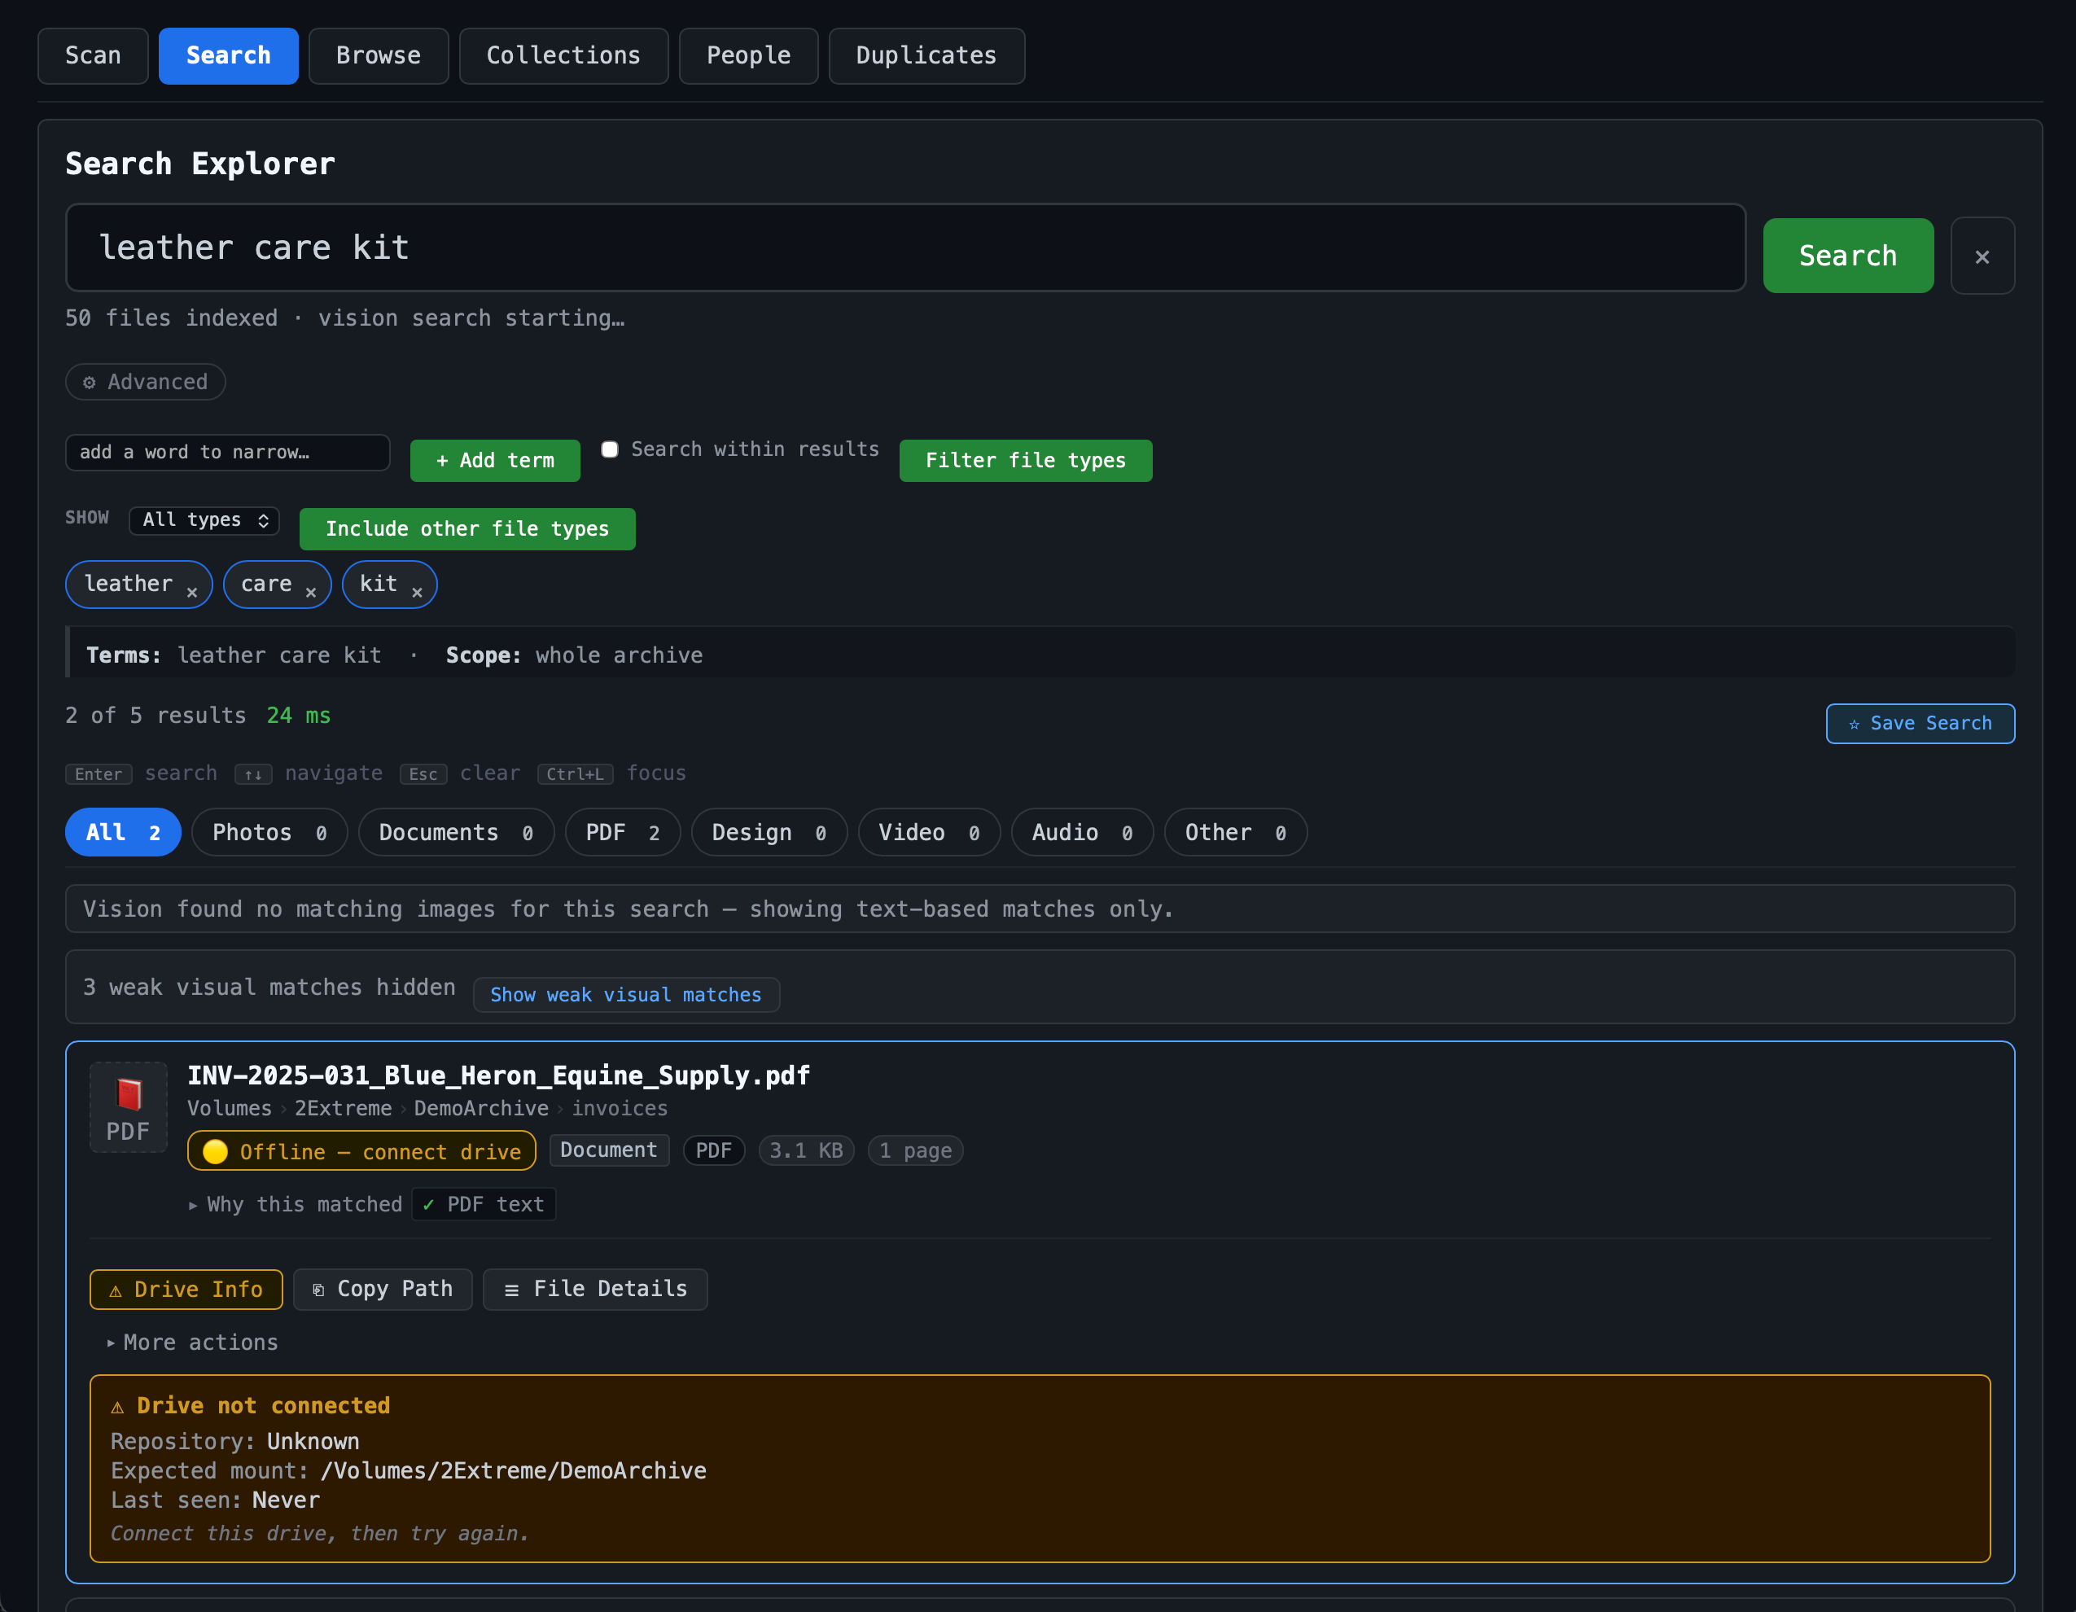Copy Path of the invoice PDF
This screenshot has height=1612, width=2076.
tap(383, 1289)
